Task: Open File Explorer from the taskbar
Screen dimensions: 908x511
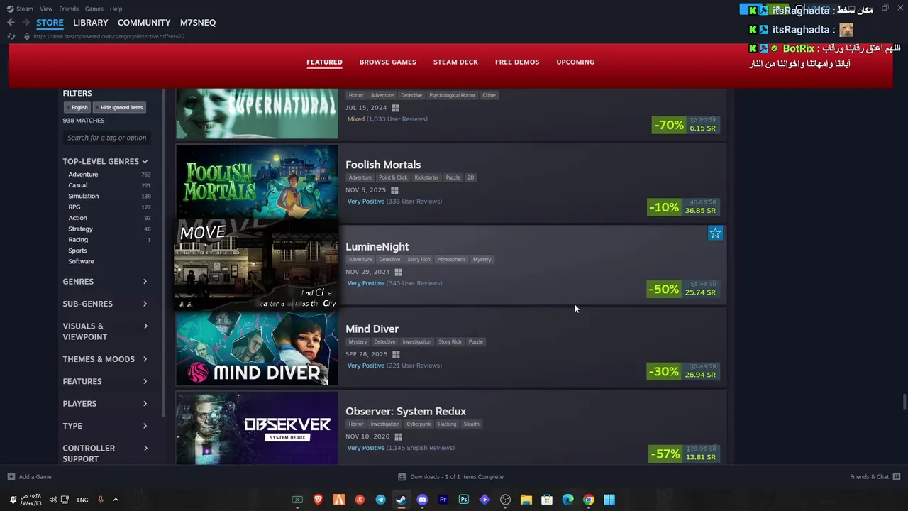Action: pyautogui.click(x=526, y=500)
